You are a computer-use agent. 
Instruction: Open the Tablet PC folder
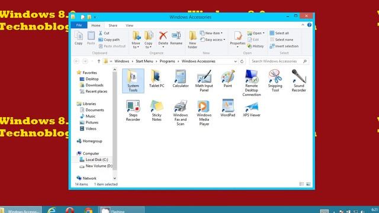click(156, 79)
